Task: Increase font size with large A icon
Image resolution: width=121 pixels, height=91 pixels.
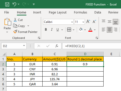Action: click(88, 21)
